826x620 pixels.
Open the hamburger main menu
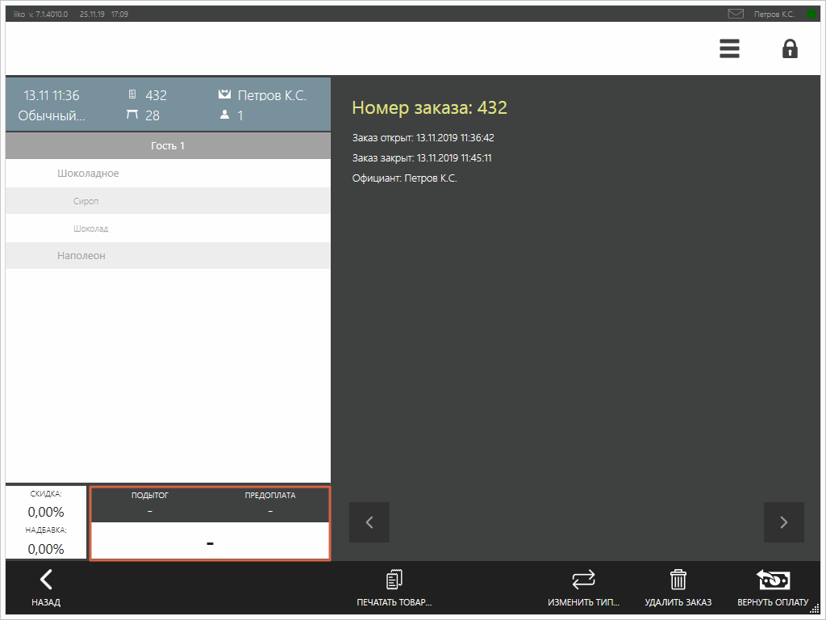pos(729,49)
